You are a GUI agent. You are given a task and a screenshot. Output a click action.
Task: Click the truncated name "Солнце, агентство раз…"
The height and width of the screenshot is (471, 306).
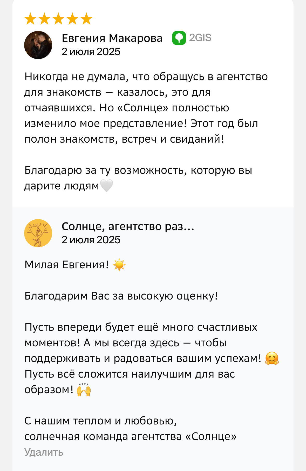[128, 226]
